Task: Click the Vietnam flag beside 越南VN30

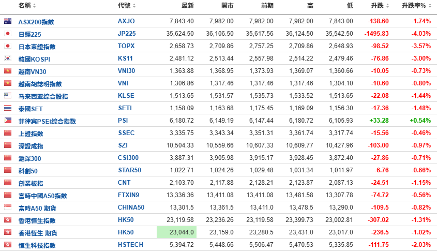Action: pos(7,71)
